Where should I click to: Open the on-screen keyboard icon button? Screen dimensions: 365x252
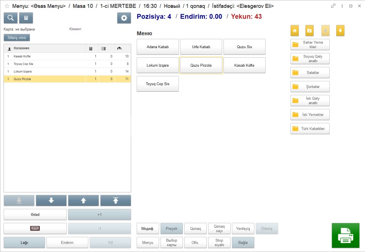pos(35,228)
